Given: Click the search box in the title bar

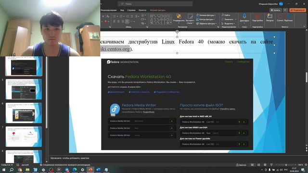Looking at the screenshot, I should pos(155,4).
